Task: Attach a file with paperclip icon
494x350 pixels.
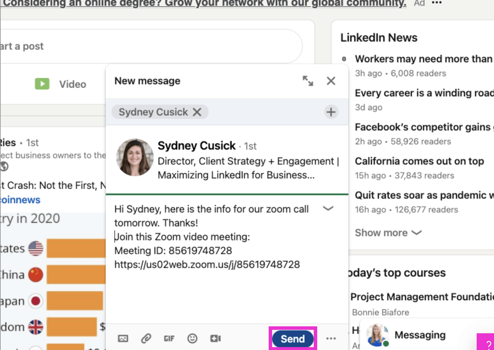Action: (x=146, y=338)
